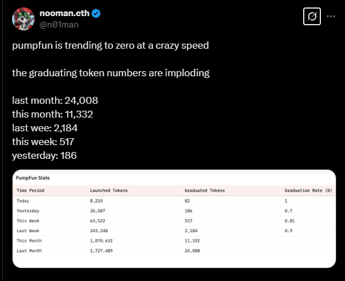Select the Yesterday row label in table

pyautogui.click(x=27, y=212)
